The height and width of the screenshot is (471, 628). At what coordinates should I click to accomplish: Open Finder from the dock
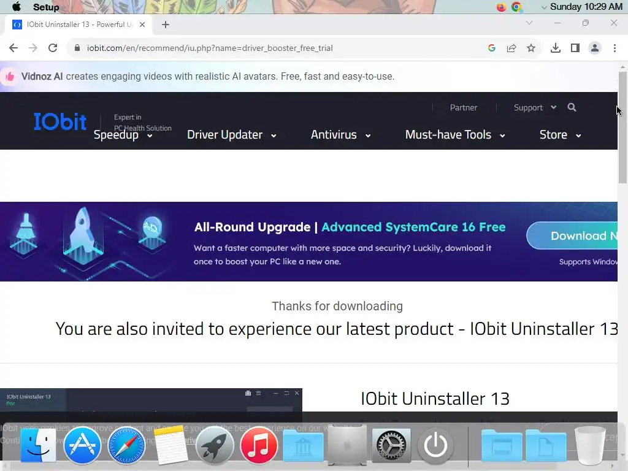coord(38,445)
